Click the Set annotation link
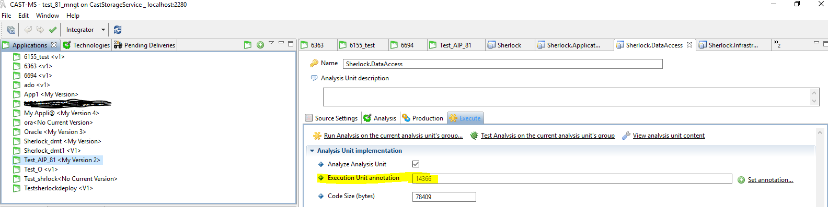 [770, 180]
